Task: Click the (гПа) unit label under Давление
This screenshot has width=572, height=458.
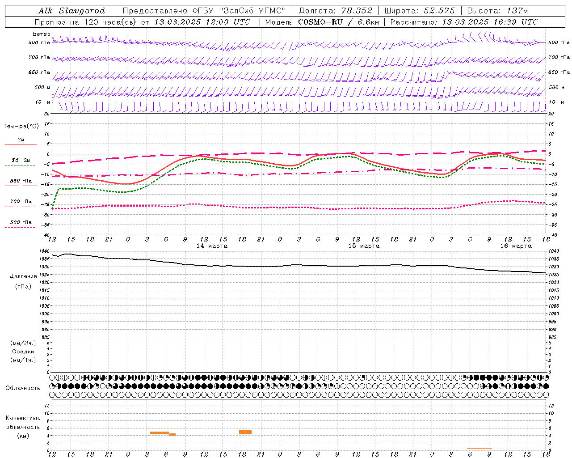Action: click(23, 287)
